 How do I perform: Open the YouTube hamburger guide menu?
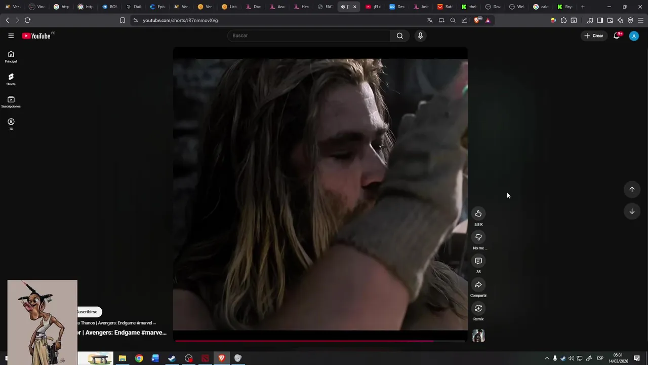pyautogui.click(x=11, y=35)
